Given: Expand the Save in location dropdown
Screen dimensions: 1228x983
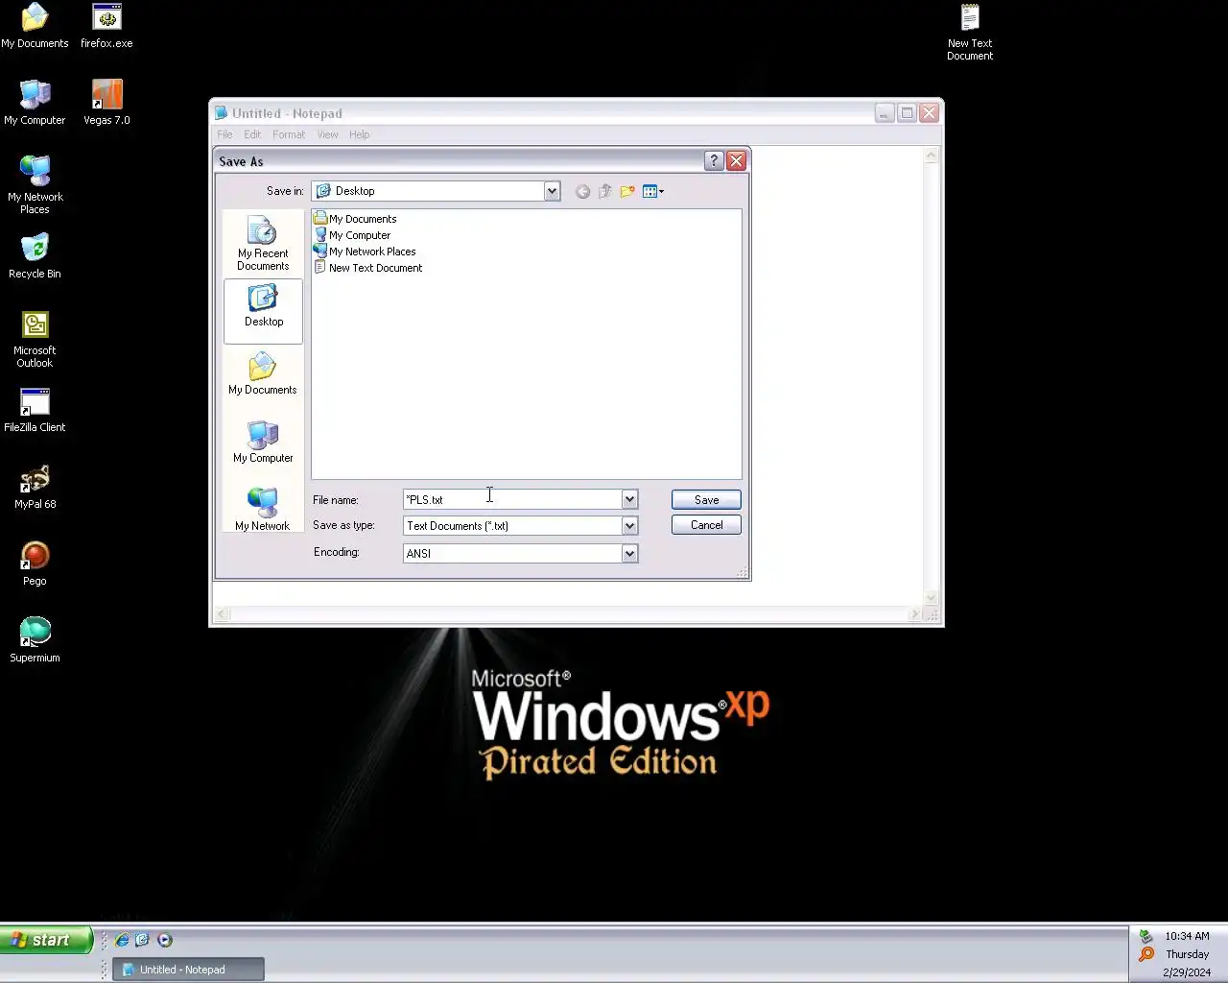Looking at the screenshot, I should coord(552,191).
